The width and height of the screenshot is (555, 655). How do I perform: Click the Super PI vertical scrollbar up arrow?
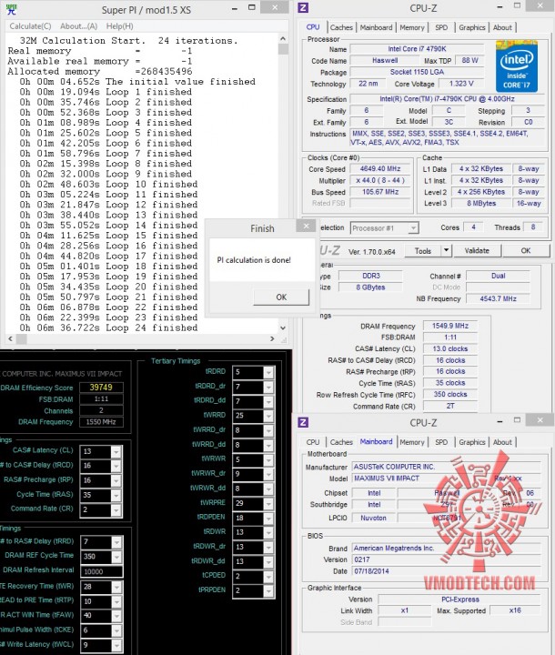click(283, 39)
